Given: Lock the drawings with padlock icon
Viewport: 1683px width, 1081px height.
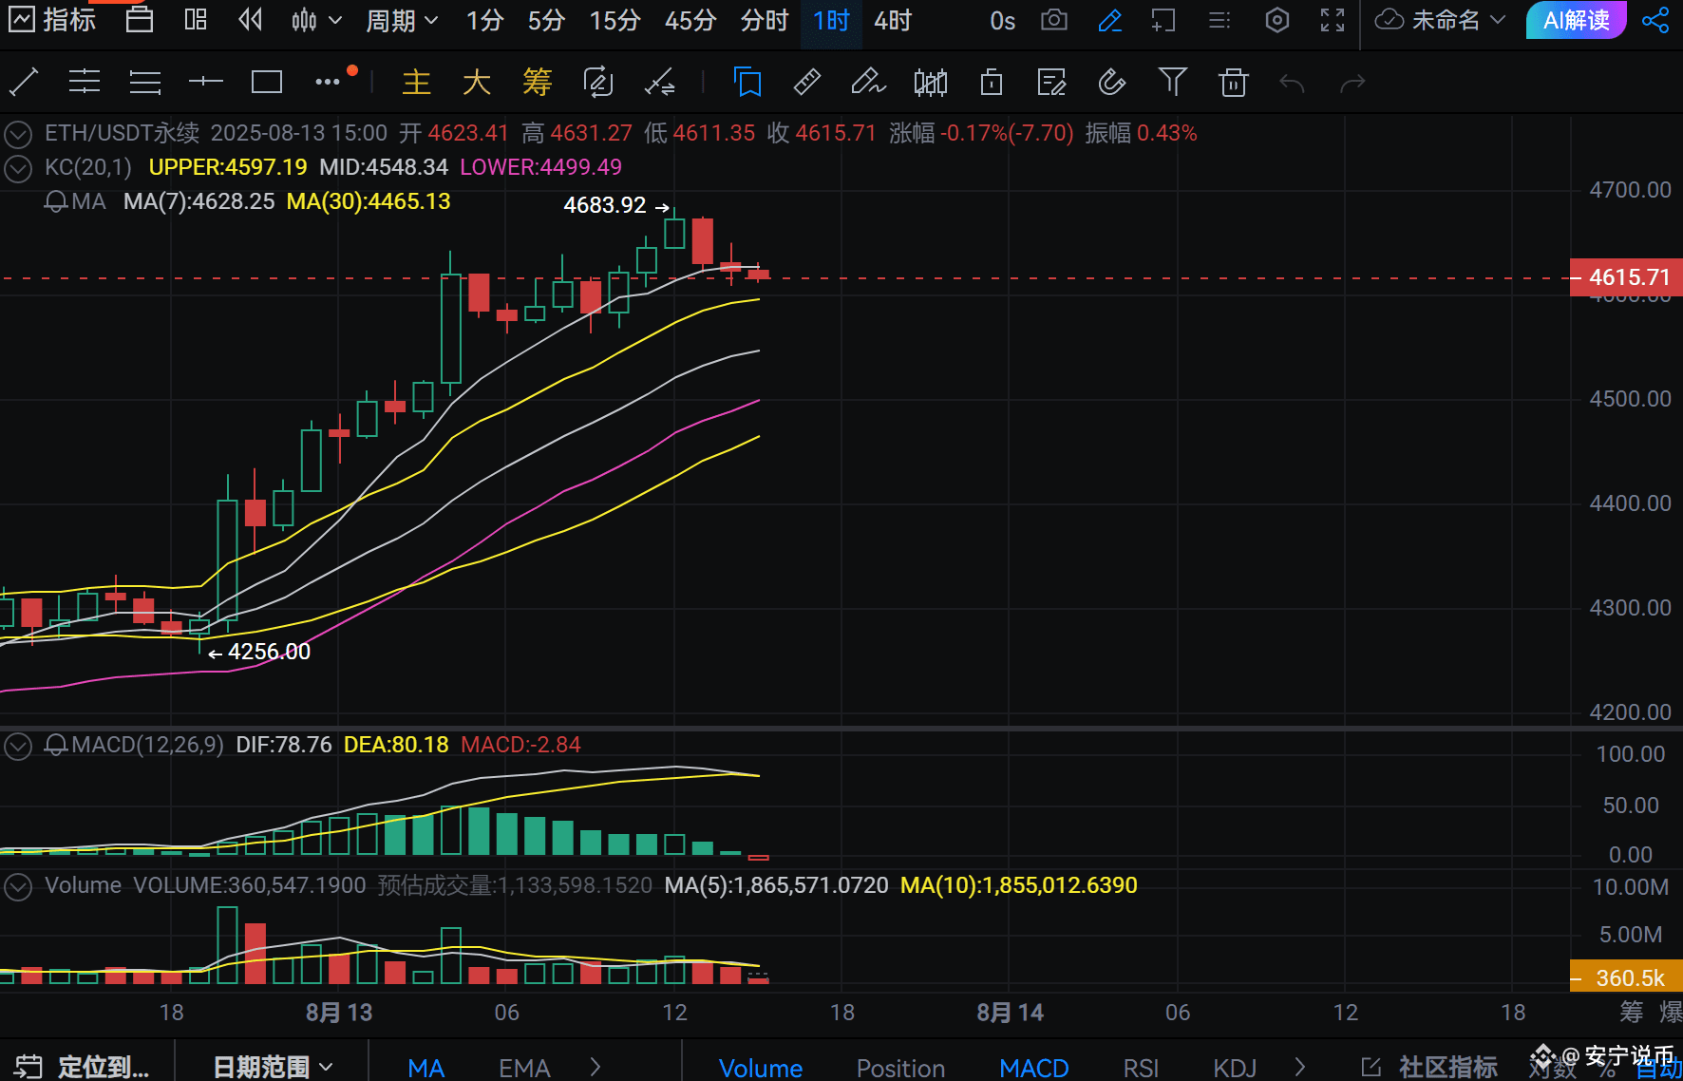Looking at the screenshot, I should tap(992, 83).
